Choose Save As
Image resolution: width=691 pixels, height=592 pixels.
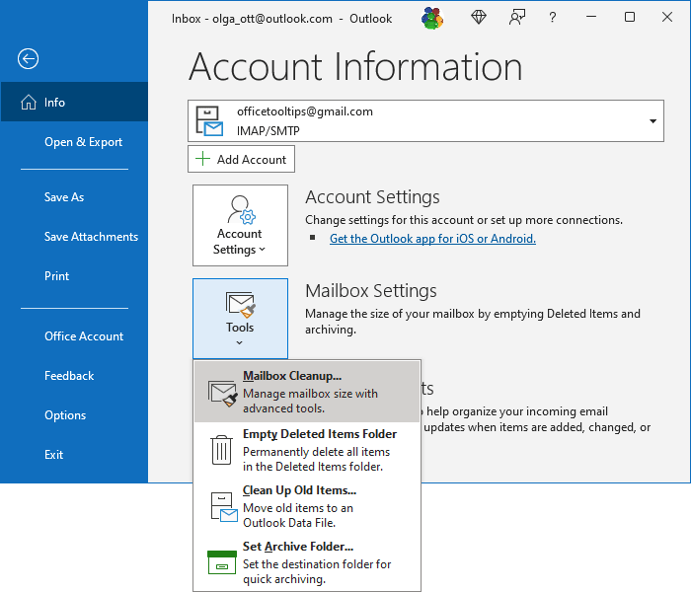[74, 197]
